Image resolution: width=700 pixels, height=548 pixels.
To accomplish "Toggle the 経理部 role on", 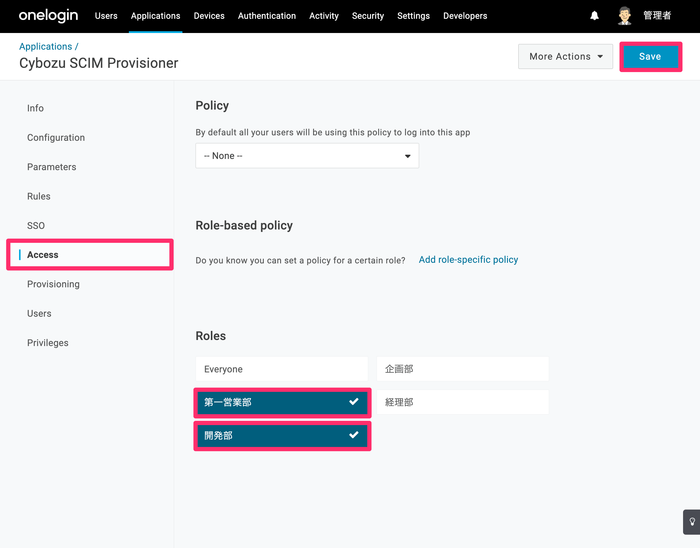I will 463,402.
